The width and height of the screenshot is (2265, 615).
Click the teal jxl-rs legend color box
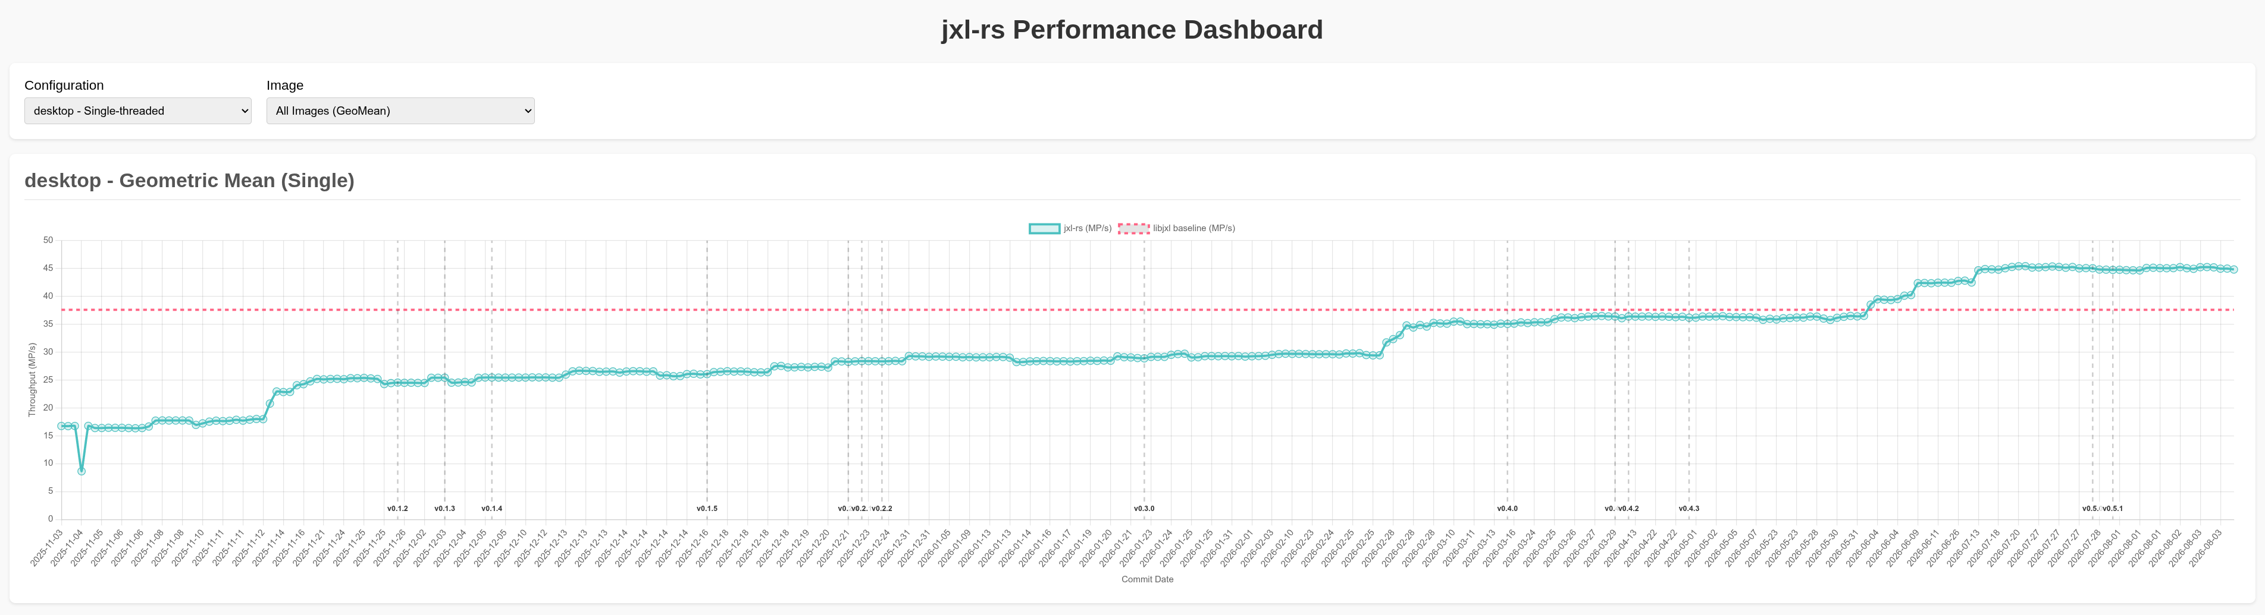(x=1045, y=228)
